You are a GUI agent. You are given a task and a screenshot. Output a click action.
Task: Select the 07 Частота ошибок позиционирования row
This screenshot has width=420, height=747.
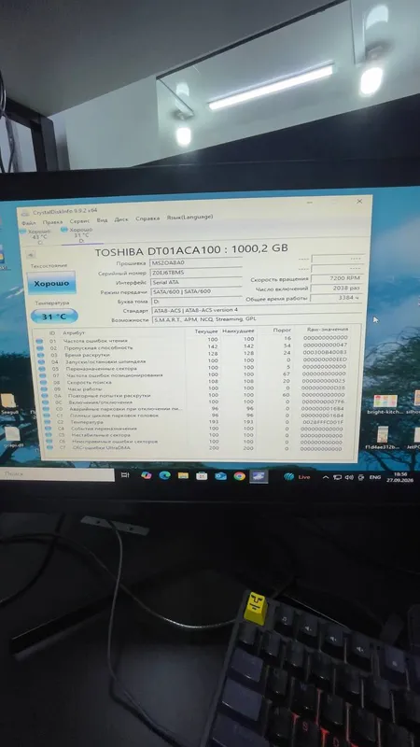coord(195,374)
